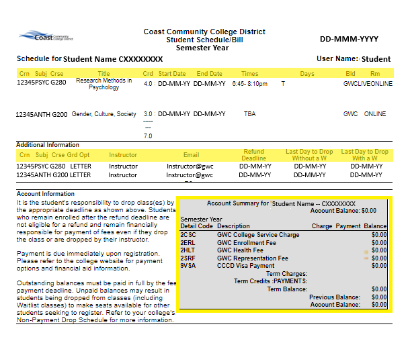Click the 'Additional Information' section heading

coord(48,145)
